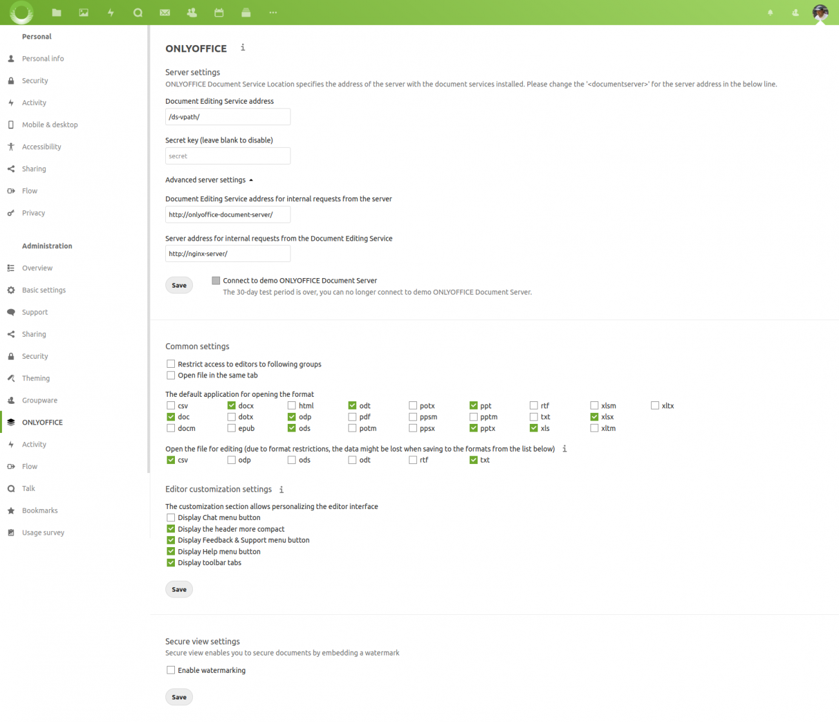839x722 pixels.
Task: Show more apps via the three-dots icon
Action: point(273,12)
